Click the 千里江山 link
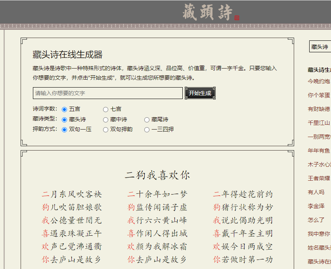Image resolution: width=331 pixels, height=269 pixels. [x=319, y=123]
